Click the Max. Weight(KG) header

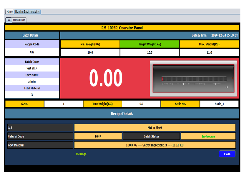click(209, 44)
